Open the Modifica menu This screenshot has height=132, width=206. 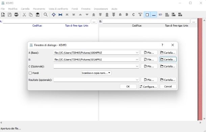click(x=13, y=9)
